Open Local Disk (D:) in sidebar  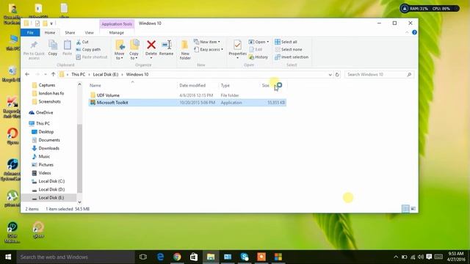[51, 189]
